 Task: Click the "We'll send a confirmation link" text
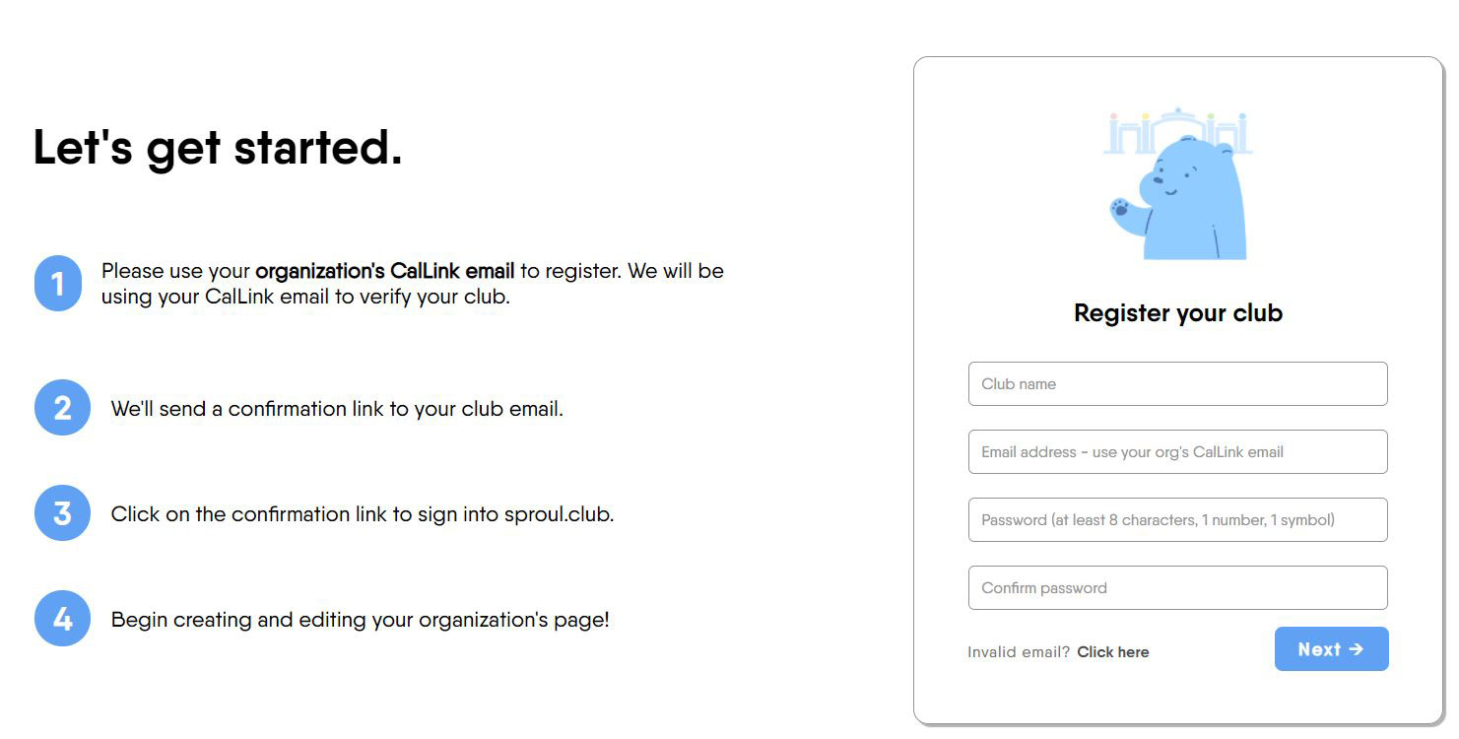pos(337,409)
